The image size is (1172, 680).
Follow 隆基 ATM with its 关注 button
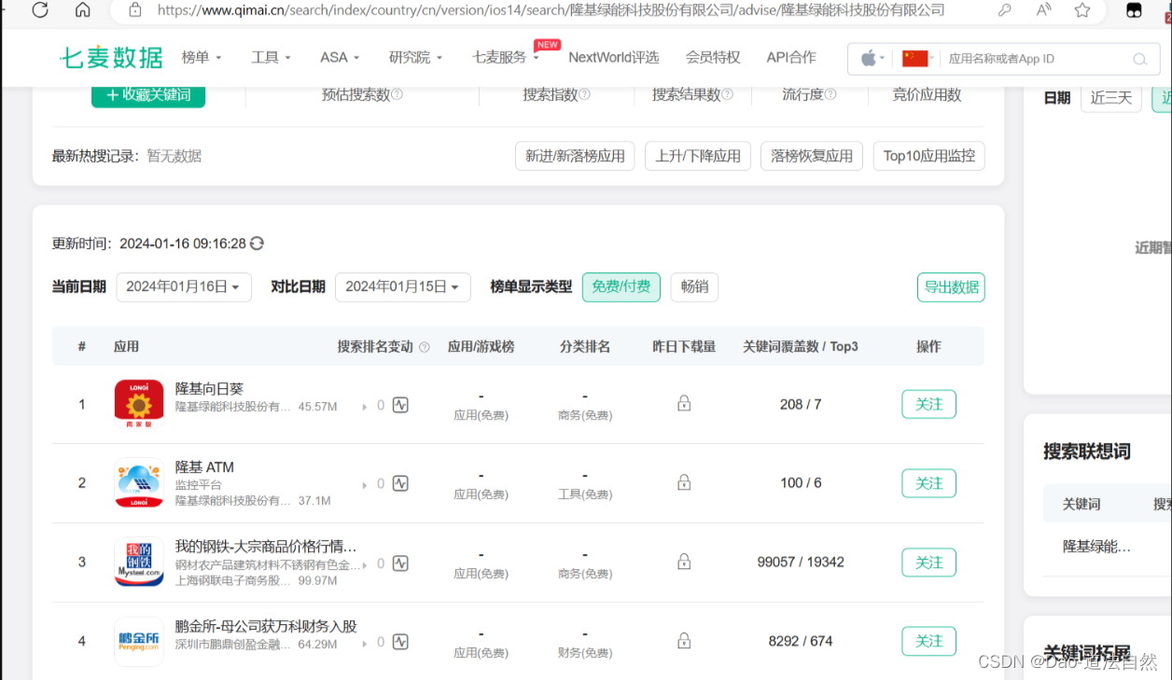[x=928, y=483]
